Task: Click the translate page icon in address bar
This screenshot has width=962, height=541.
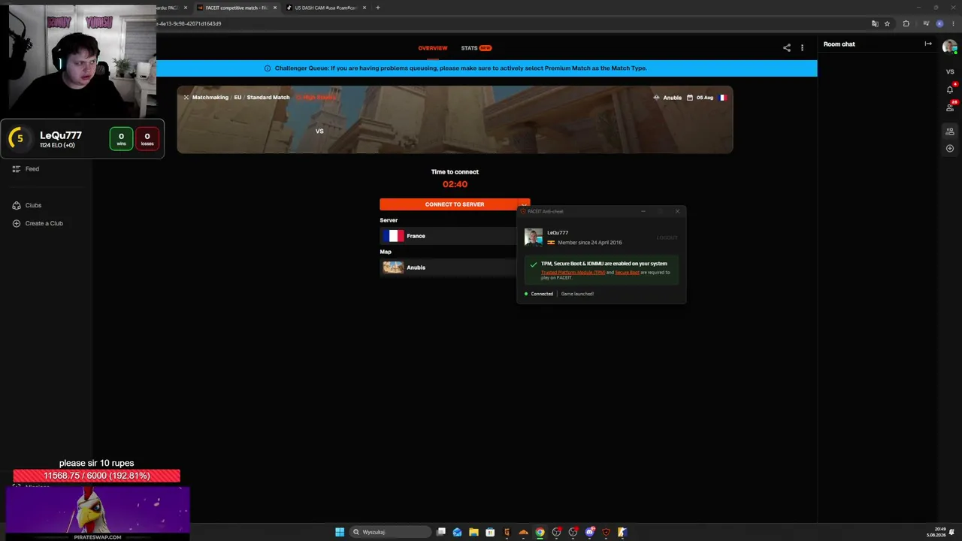Action: click(x=875, y=23)
